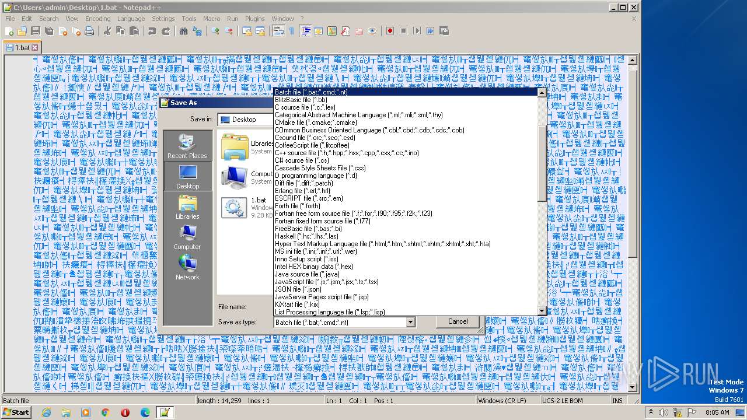Viewport: 747px width, 420px height.
Task: Choose Batch file type in list
Action: 405,92
